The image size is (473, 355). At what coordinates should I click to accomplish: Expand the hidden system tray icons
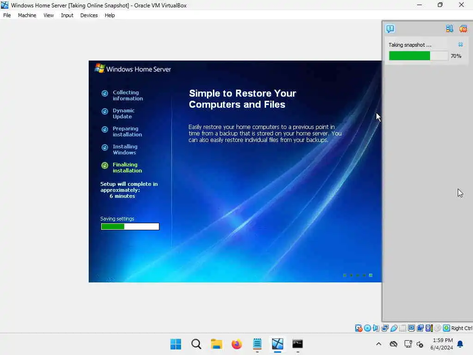point(379,344)
